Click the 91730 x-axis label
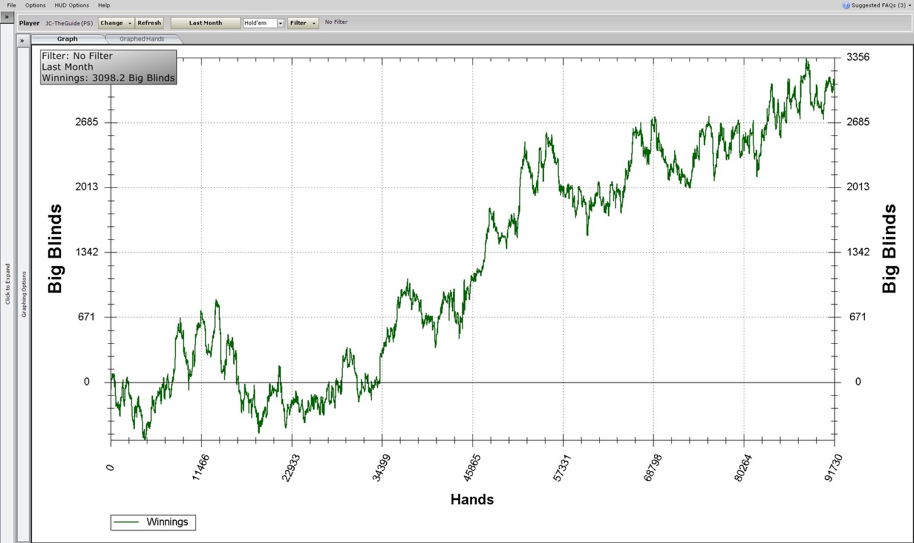This screenshot has height=543, width=914. coord(833,468)
